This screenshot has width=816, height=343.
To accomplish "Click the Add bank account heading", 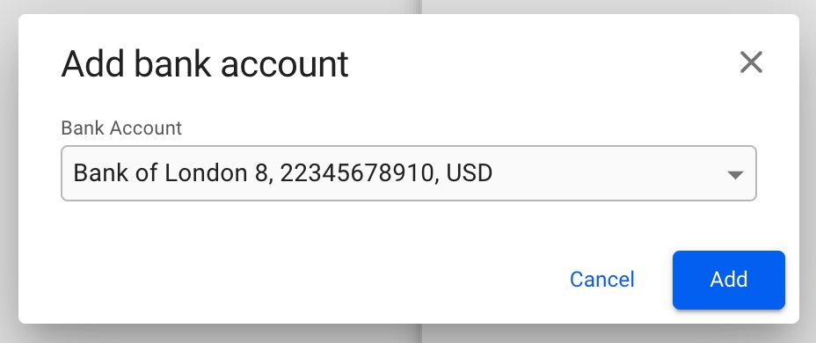I will tap(205, 64).
